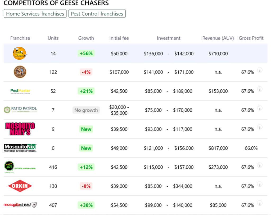Click info icon in PestMaster row
Screen dimensions: 271x215
(x=260, y=89)
